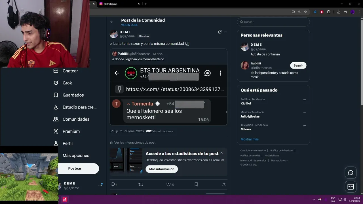This screenshot has width=363, height=204.
Task: Click the red hand extension icon
Action: [322, 12]
